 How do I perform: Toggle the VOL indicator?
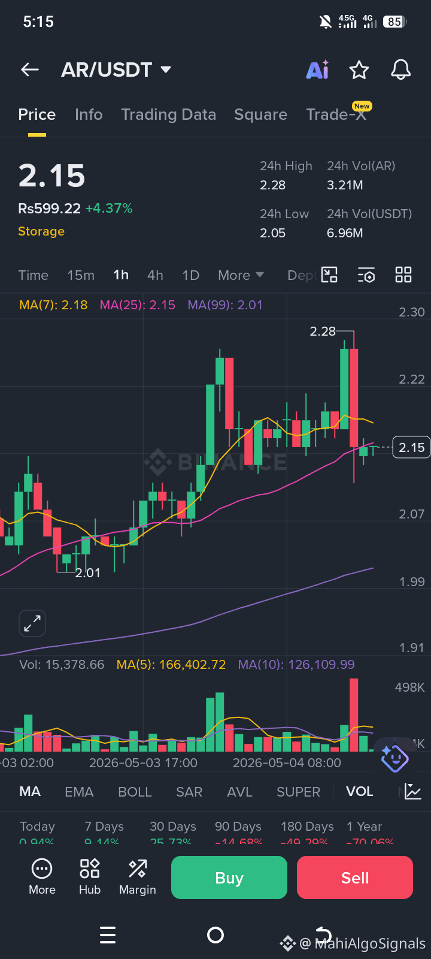(x=359, y=792)
